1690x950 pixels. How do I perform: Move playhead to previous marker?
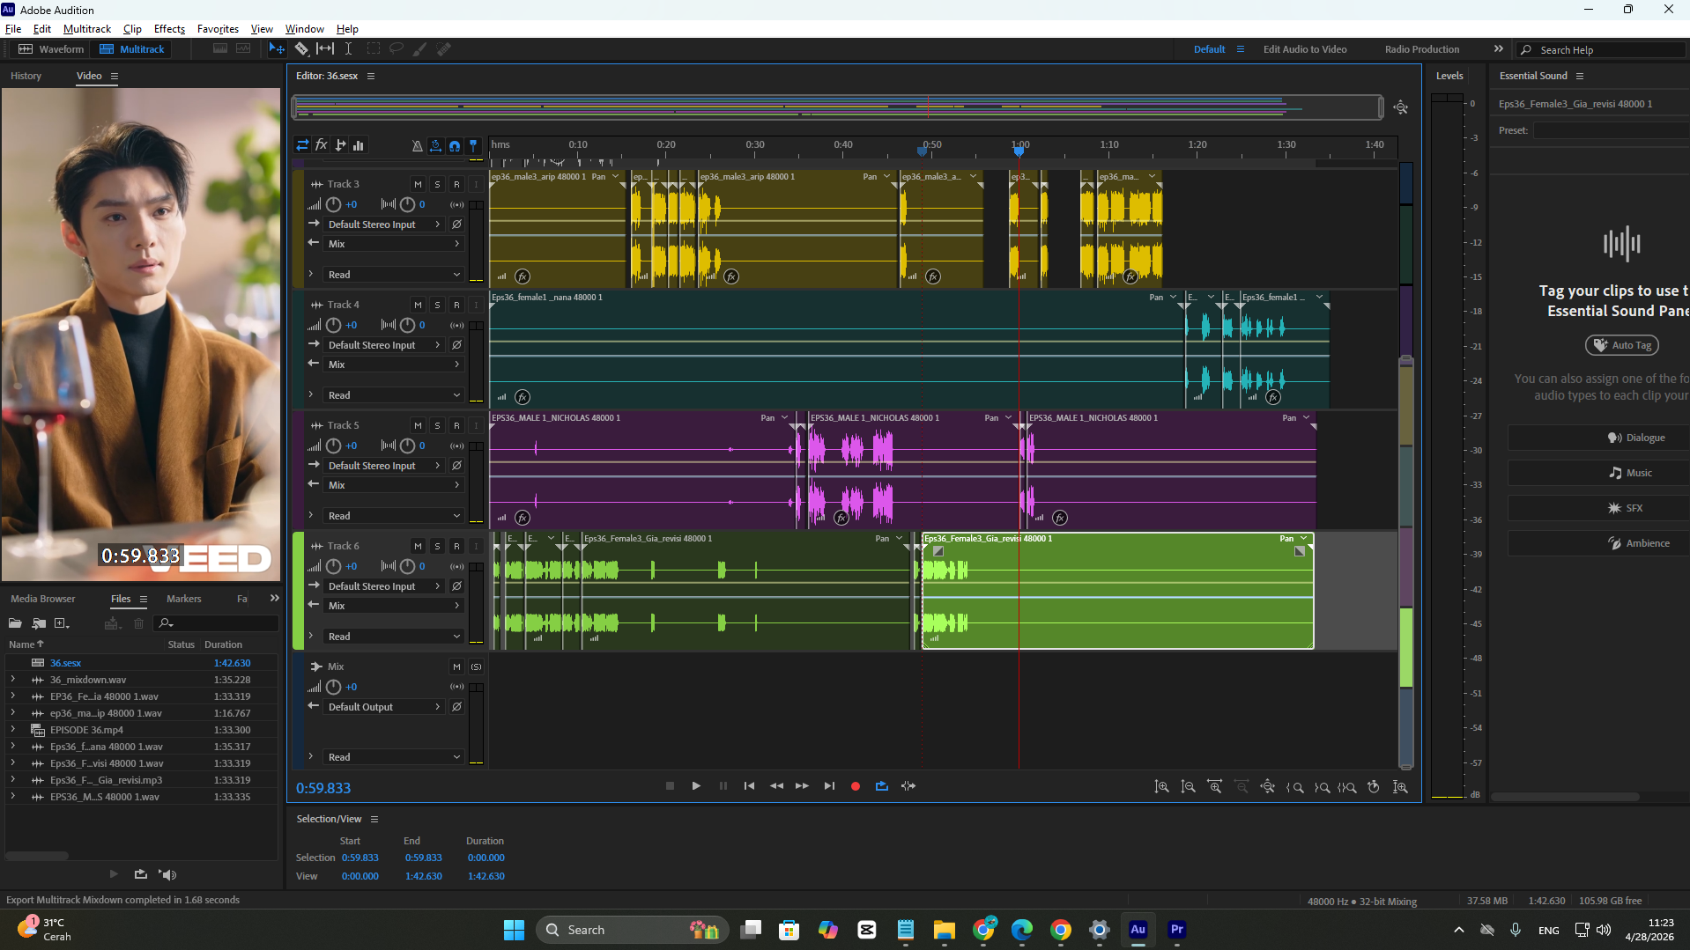coord(749,786)
